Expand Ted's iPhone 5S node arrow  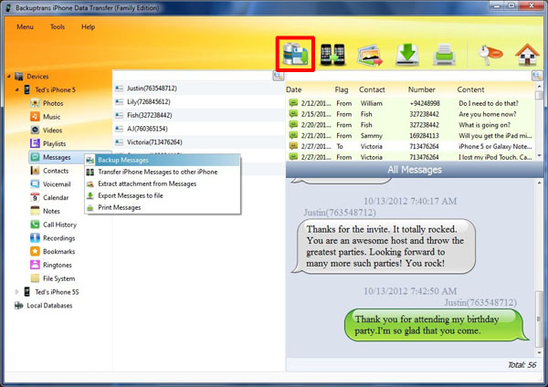[16, 292]
